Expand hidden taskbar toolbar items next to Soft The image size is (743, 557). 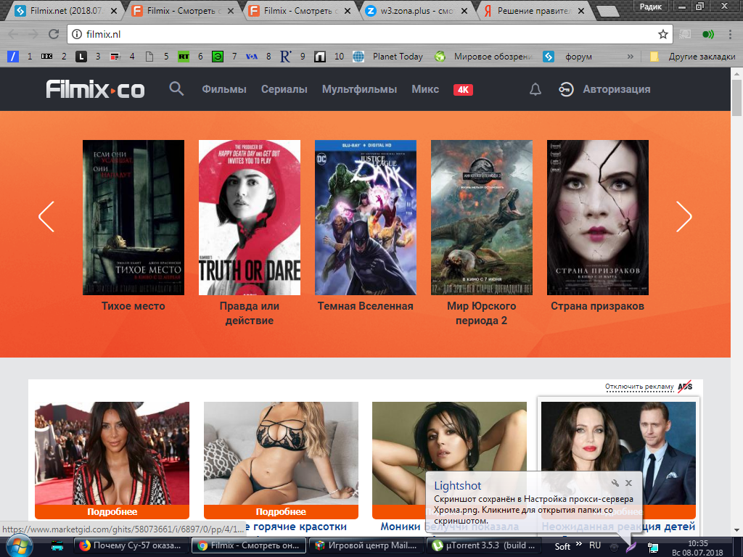pos(580,544)
